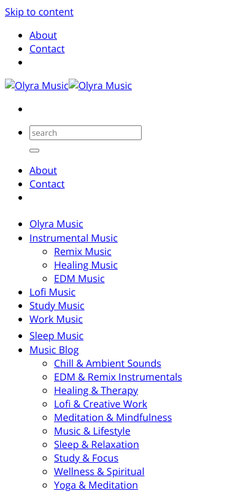Choose the Chill & Ambient Sounds category
Viewport: 230px width, 499px height.
[x=107, y=363]
